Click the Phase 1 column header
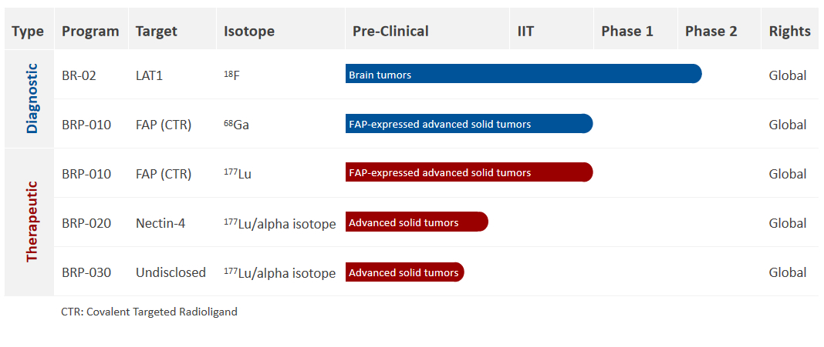Screen dimensions: 824x347 [x=627, y=32]
